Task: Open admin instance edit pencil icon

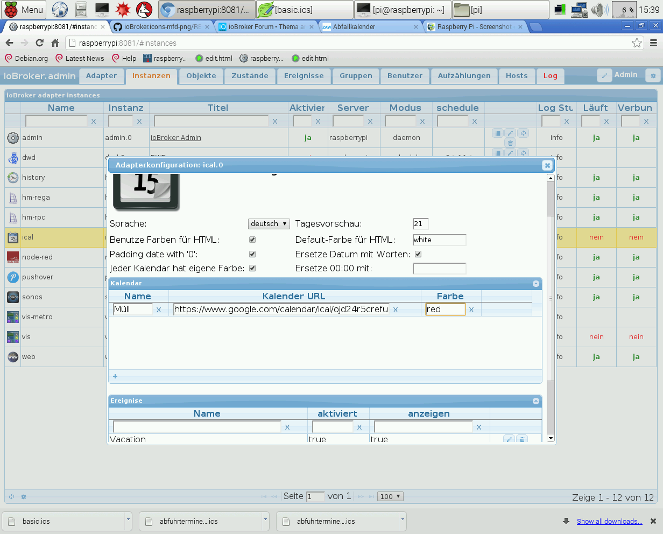Action: tap(510, 133)
